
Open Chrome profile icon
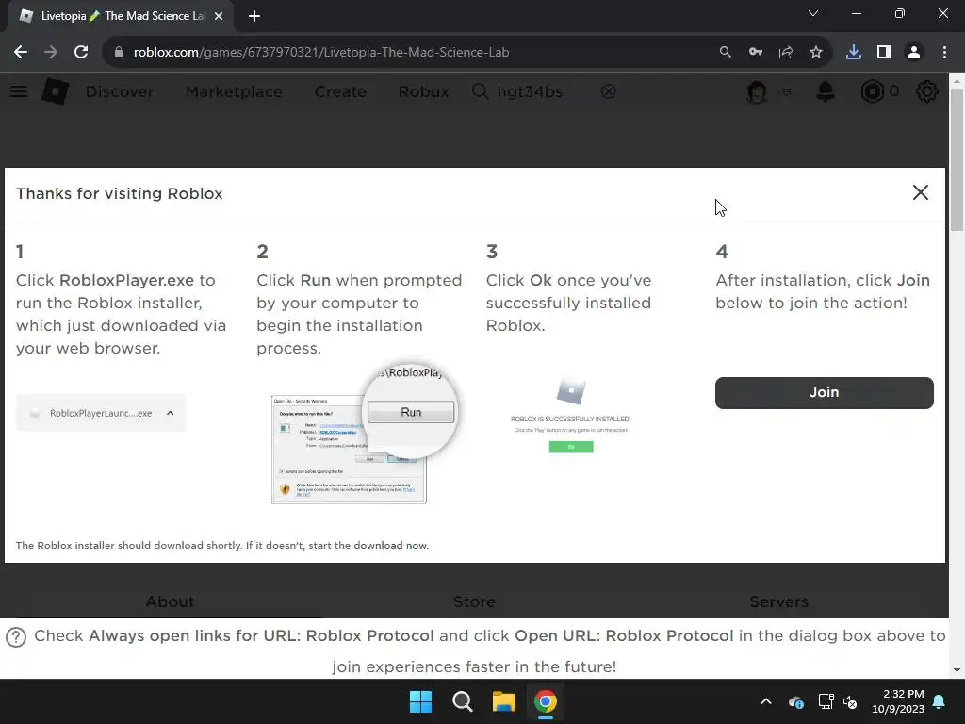[914, 53]
